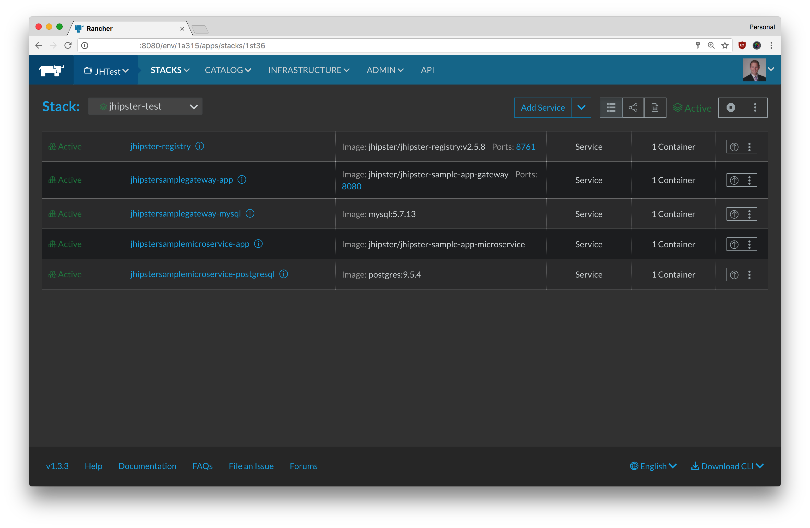Click the Add Service button
Screen dimensions: 810x528
tap(543, 108)
